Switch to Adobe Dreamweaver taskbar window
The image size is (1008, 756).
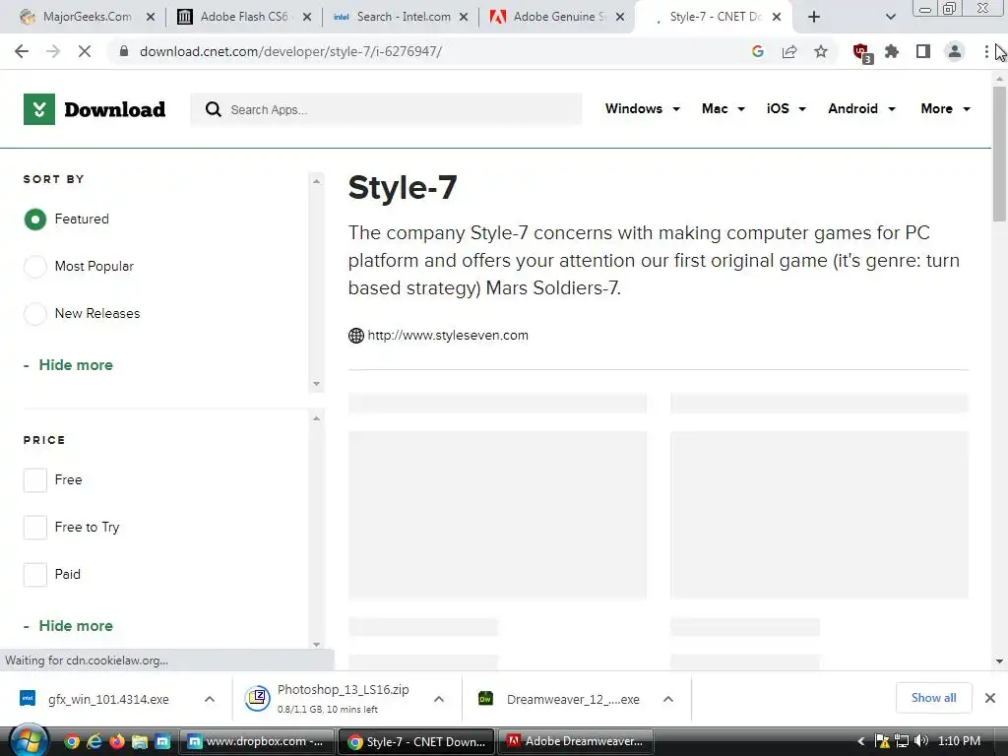pyautogui.click(x=576, y=742)
